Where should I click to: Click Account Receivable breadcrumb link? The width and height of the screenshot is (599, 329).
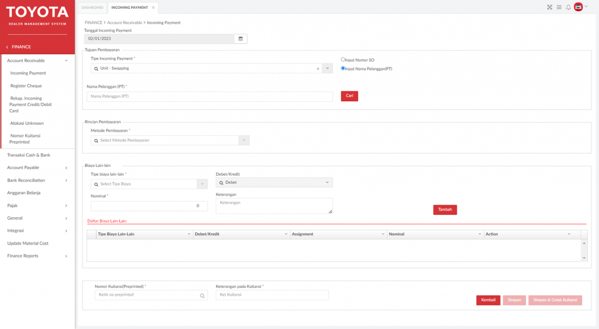click(x=125, y=23)
